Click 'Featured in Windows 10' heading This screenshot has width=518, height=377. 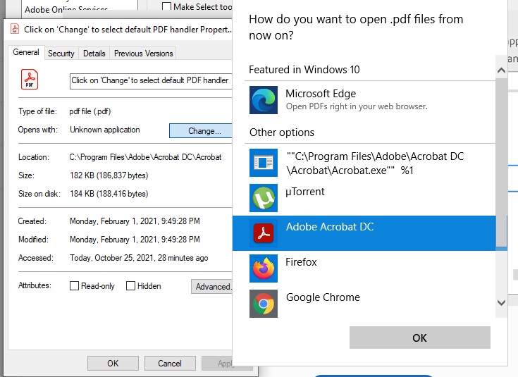pyautogui.click(x=304, y=69)
